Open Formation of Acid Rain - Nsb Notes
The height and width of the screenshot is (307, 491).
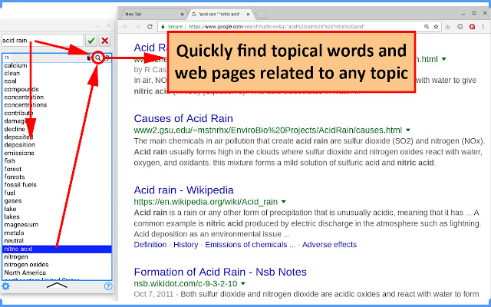point(220,272)
